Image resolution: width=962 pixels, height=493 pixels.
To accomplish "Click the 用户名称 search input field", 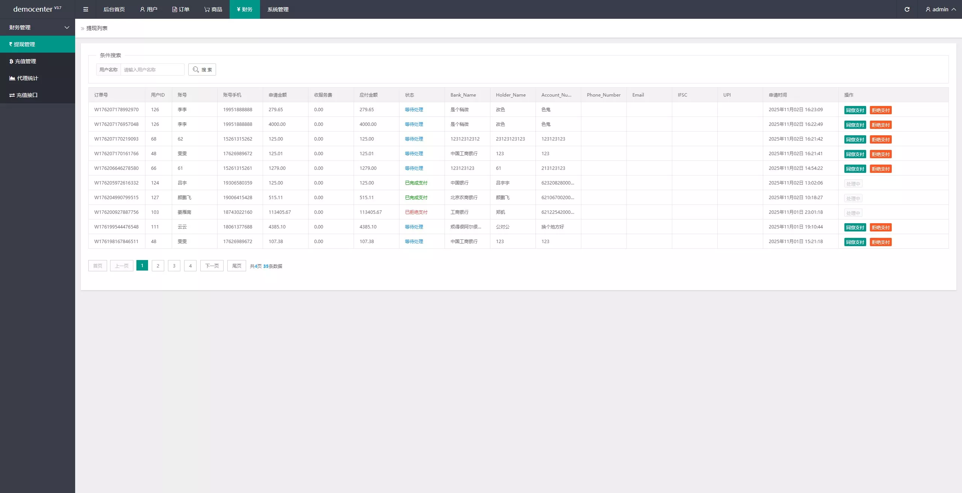I will (152, 70).
